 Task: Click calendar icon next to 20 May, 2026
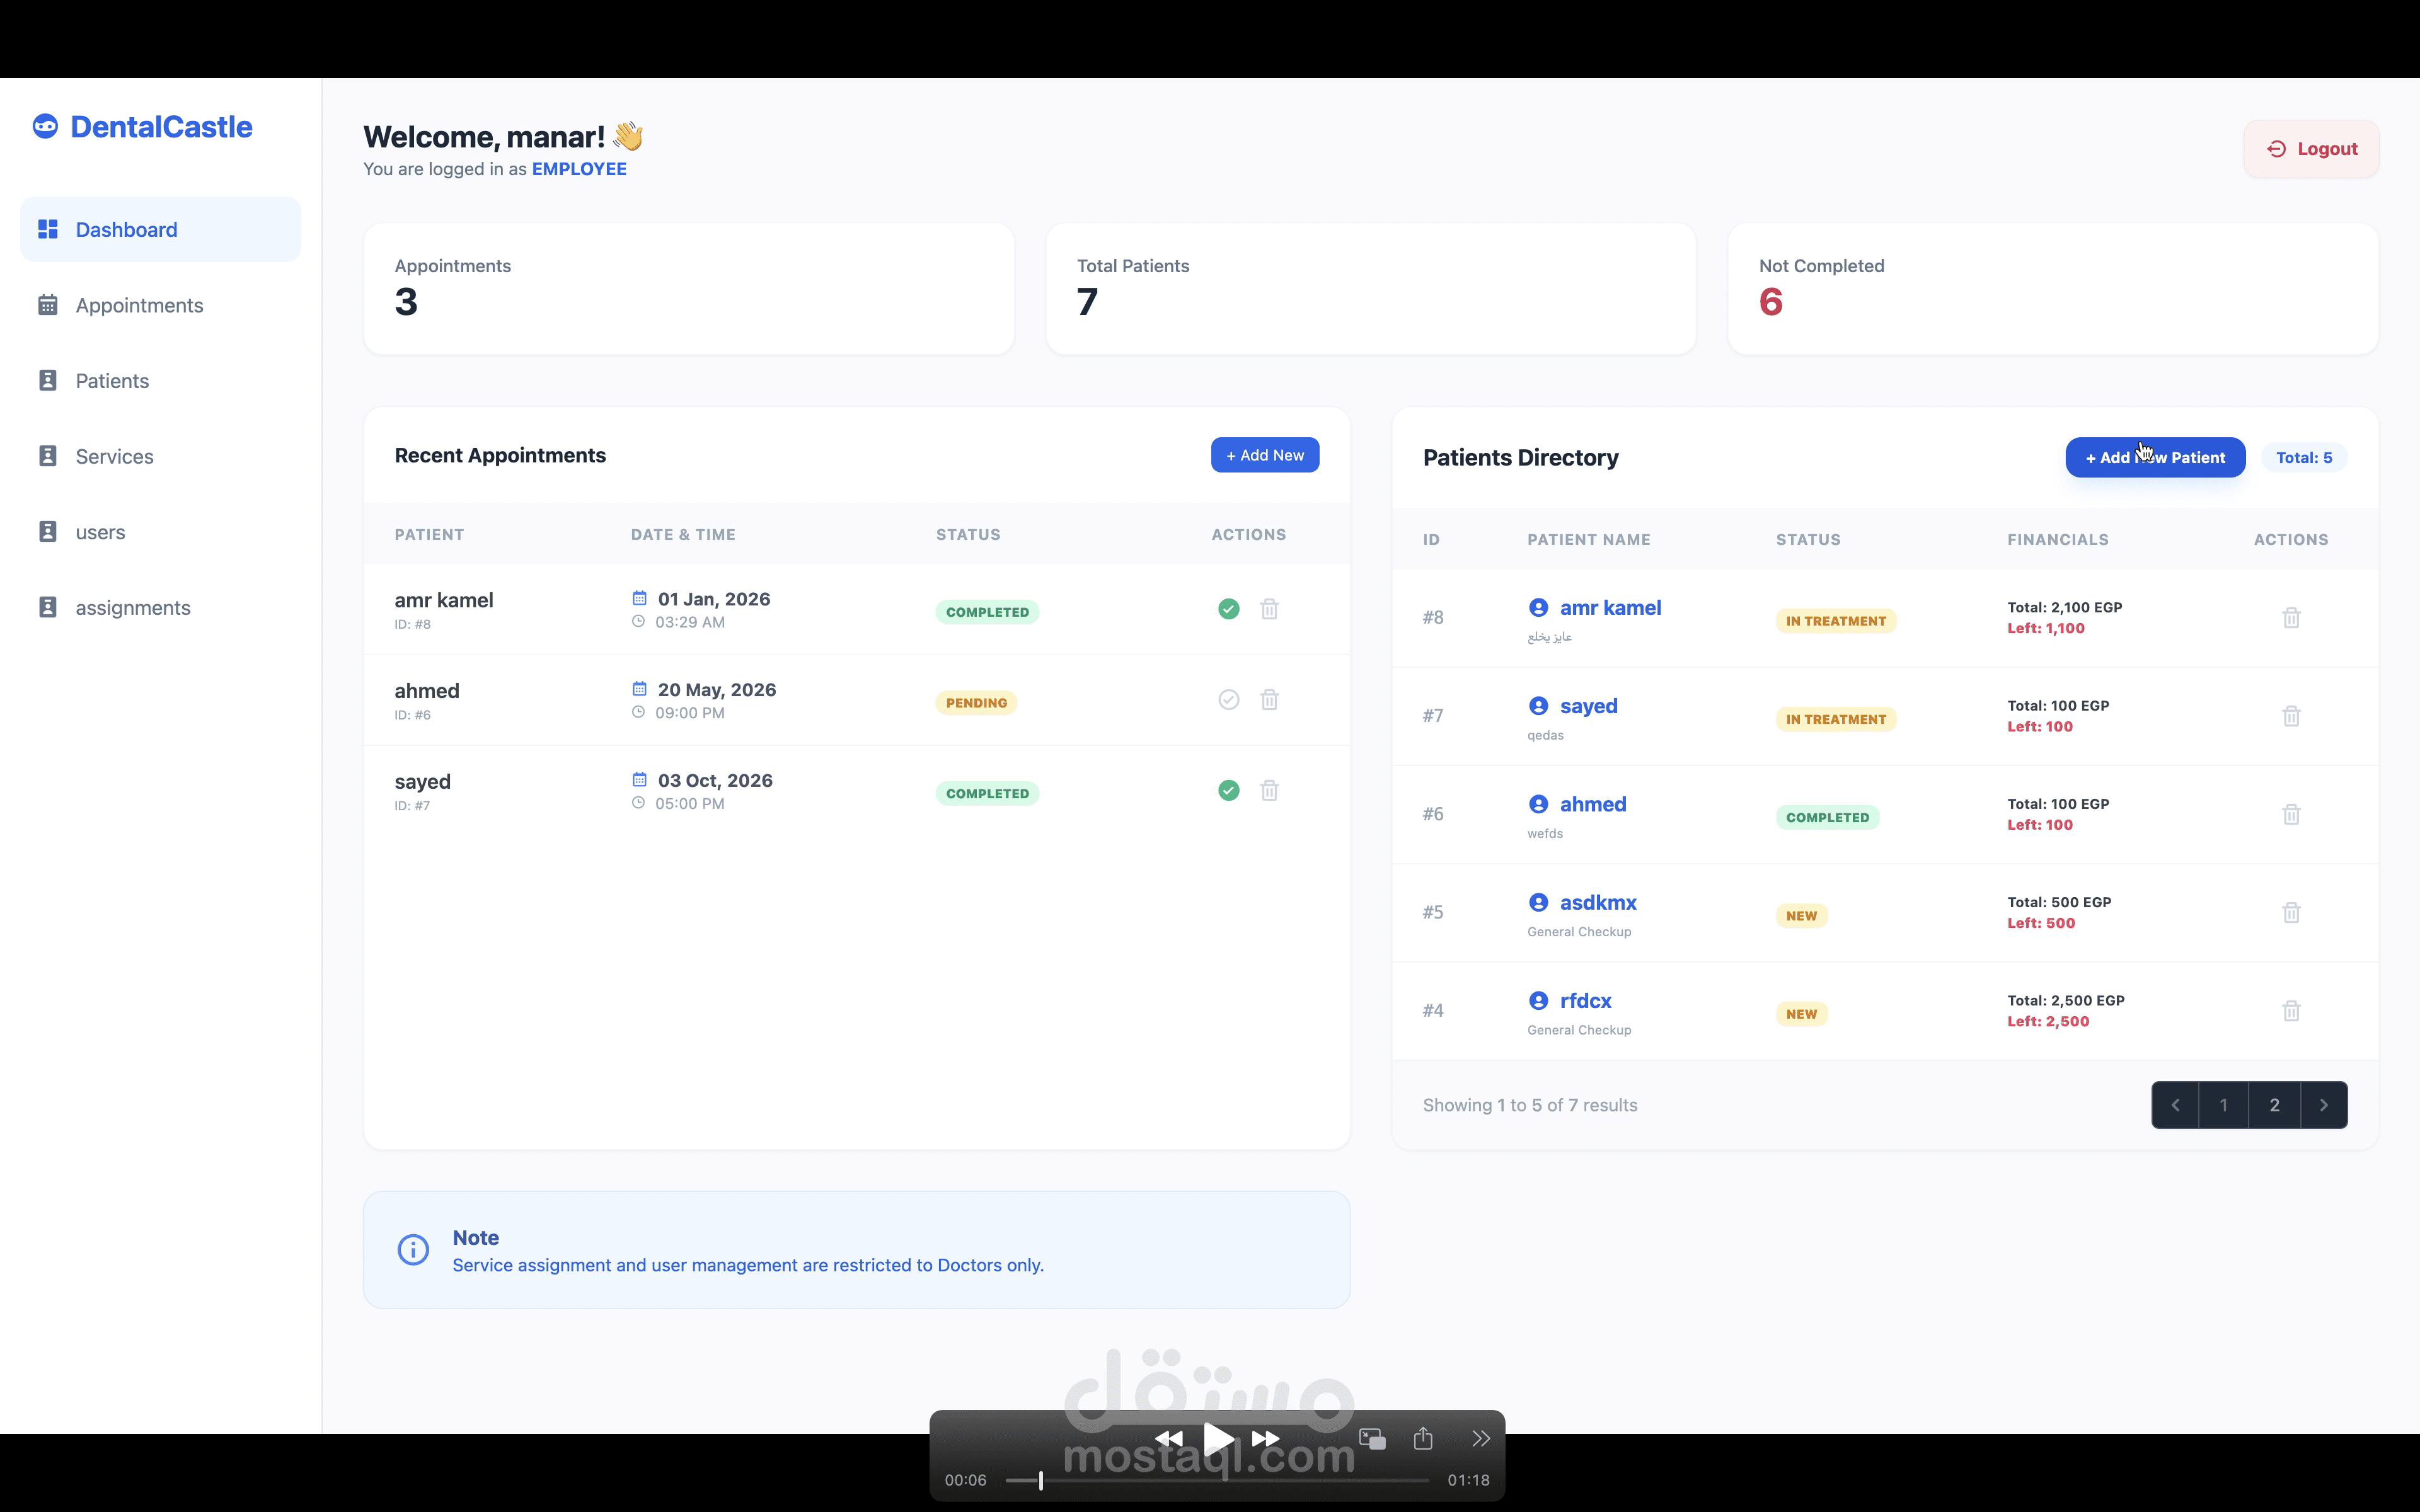coord(639,688)
